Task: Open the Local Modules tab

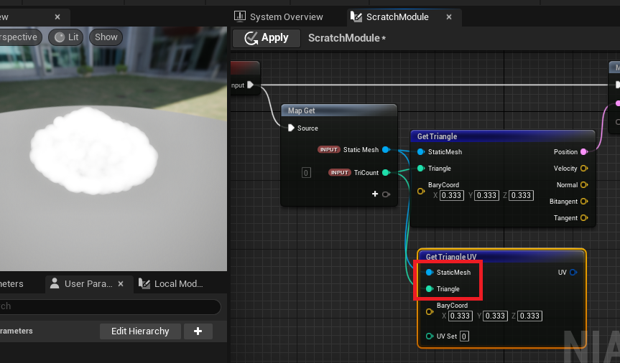Action: pyautogui.click(x=170, y=284)
